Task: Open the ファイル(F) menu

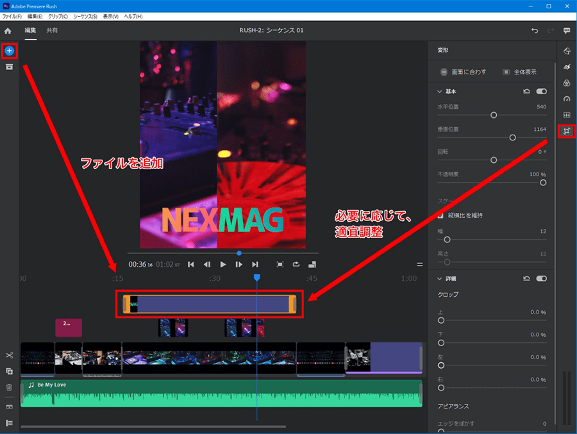Action: point(12,17)
